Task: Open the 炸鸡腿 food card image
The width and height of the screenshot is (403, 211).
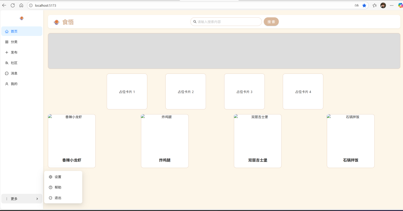Action: (165, 134)
